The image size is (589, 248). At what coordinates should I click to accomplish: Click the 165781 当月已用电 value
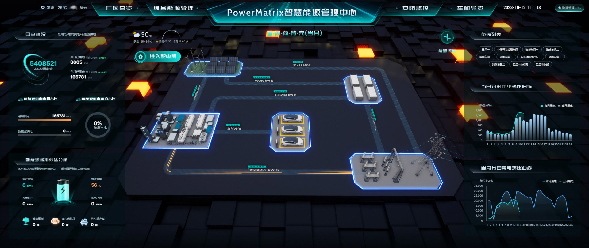78,77
